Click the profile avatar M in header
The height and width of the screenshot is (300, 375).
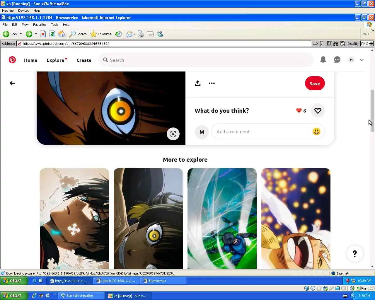[351, 60]
